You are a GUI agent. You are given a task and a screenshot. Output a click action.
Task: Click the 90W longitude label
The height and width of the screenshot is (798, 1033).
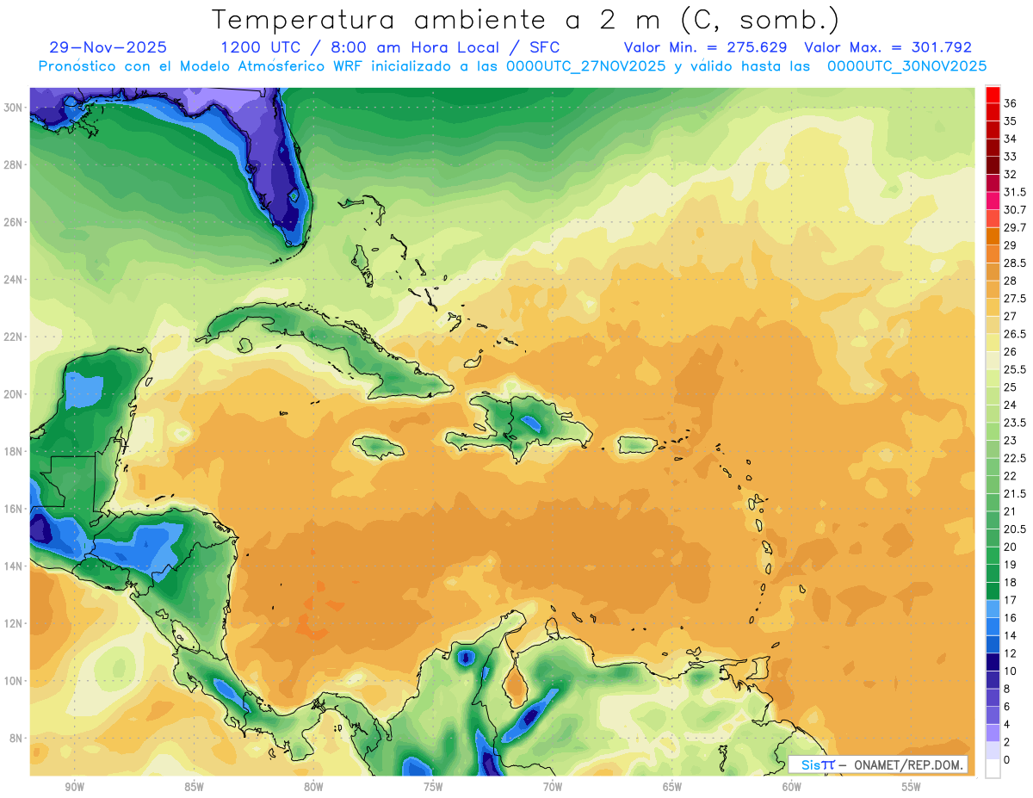pyautogui.click(x=74, y=787)
